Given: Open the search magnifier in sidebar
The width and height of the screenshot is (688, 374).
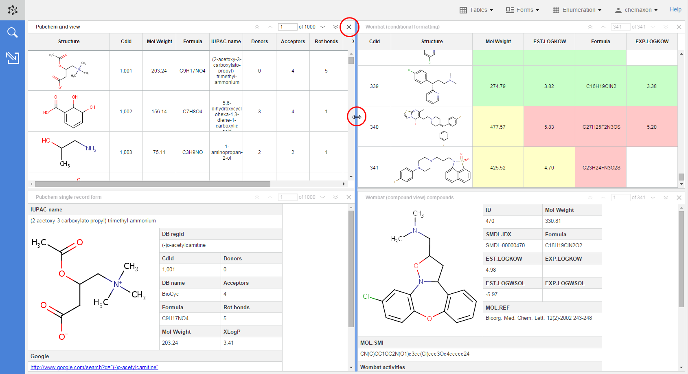Looking at the screenshot, I should click(x=13, y=33).
